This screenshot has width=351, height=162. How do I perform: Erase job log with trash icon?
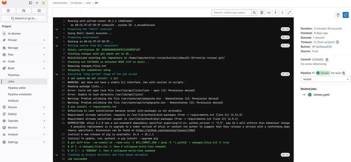[338, 15]
